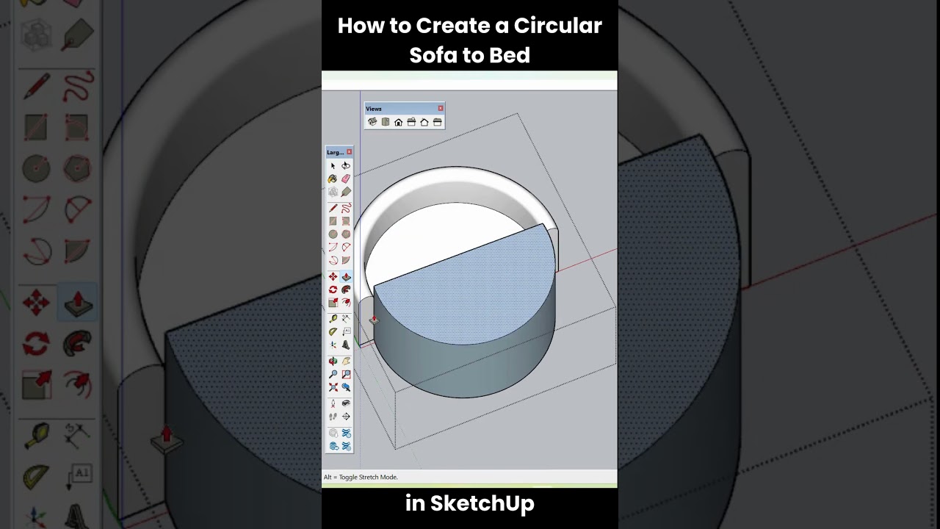Activate the Circle tool
940x529 pixels.
333,234
